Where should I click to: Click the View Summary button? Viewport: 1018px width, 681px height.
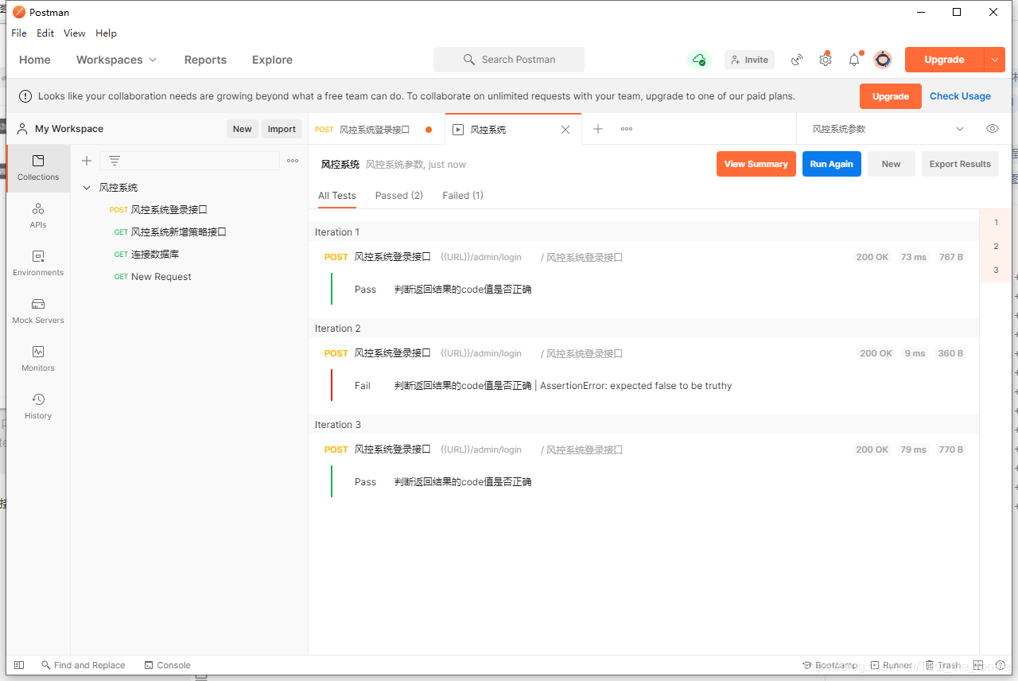pos(756,164)
